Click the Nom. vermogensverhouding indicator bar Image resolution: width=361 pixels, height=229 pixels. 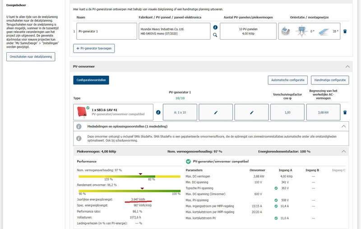130,176
